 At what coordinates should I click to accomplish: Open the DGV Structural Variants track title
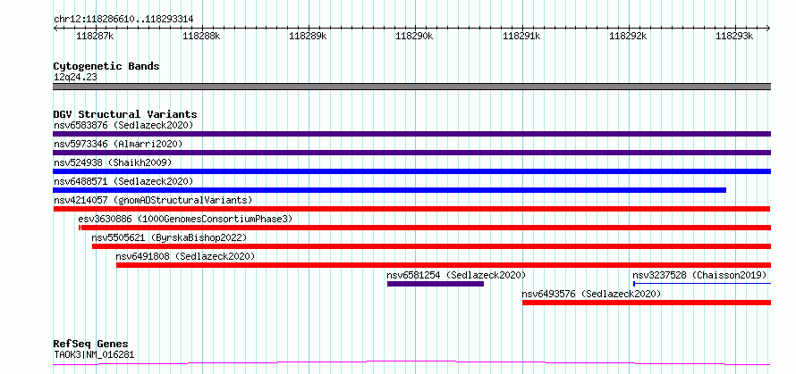pos(125,114)
